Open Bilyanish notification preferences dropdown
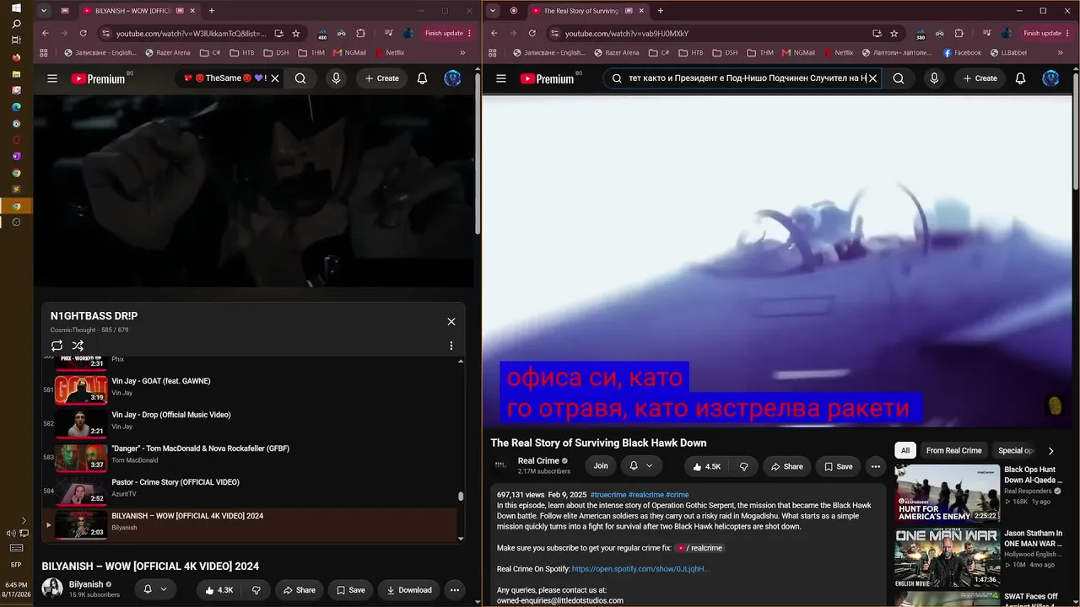The image size is (1080, 607). tap(154, 590)
